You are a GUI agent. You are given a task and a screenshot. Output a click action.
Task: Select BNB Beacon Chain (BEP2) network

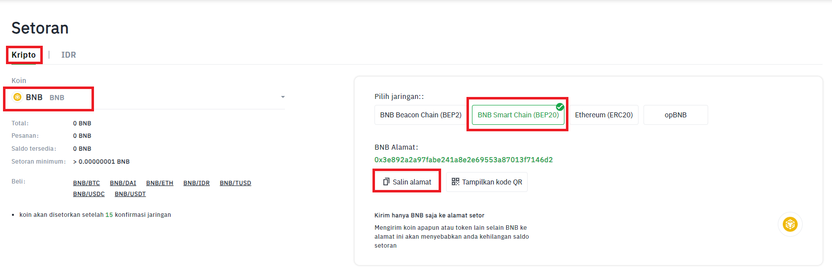tap(421, 115)
